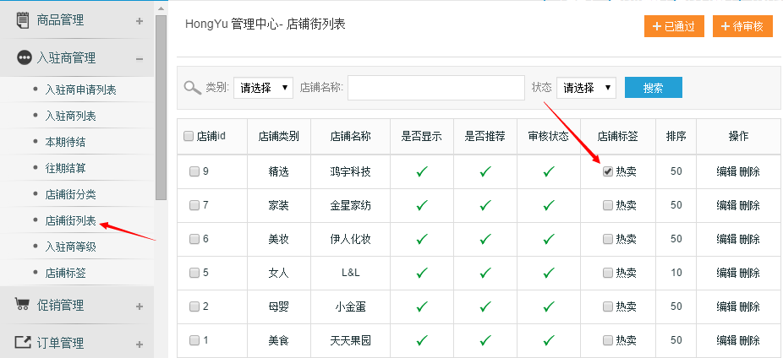Expand the 商品管理 menu section

pos(140,21)
